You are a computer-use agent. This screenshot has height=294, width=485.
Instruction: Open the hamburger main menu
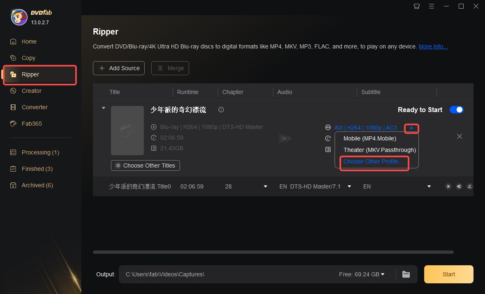point(432,6)
